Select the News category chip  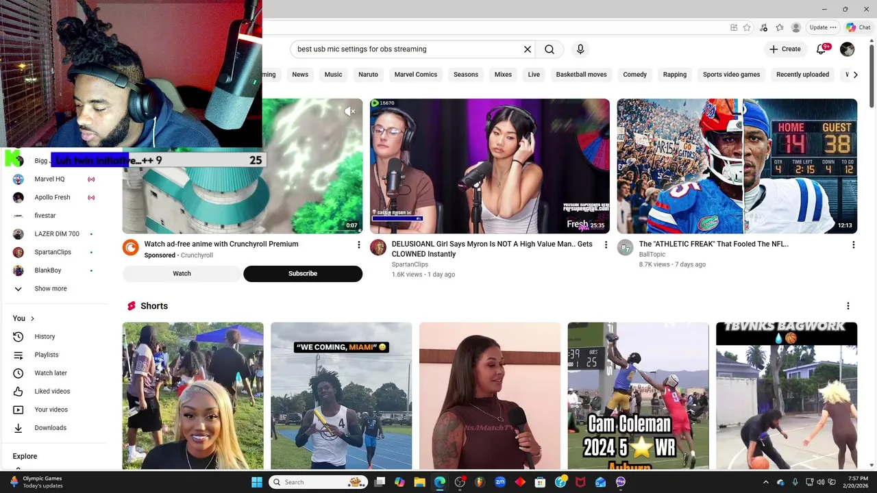pos(300,75)
